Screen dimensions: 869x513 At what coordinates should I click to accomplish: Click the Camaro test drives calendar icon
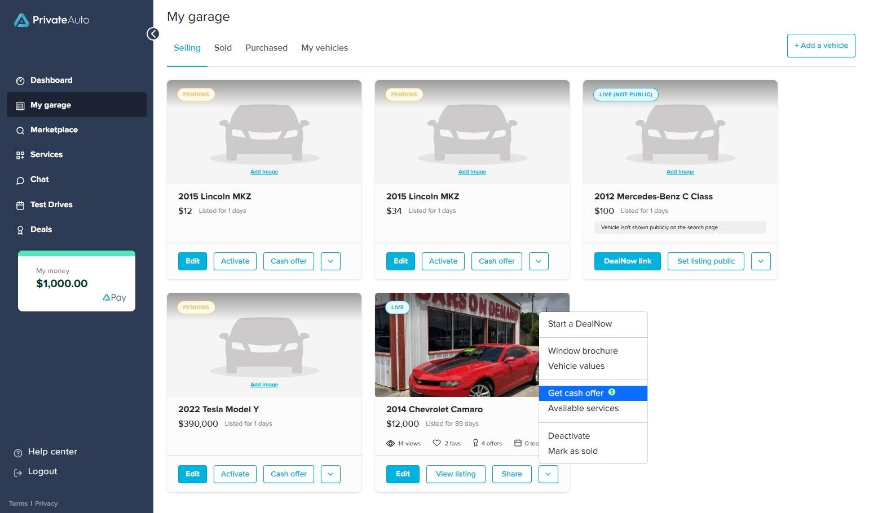(518, 443)
